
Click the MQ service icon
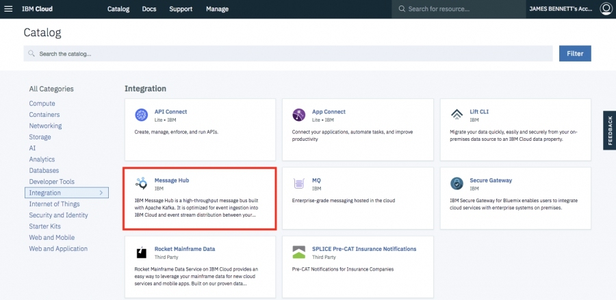[x=299, y=184]
